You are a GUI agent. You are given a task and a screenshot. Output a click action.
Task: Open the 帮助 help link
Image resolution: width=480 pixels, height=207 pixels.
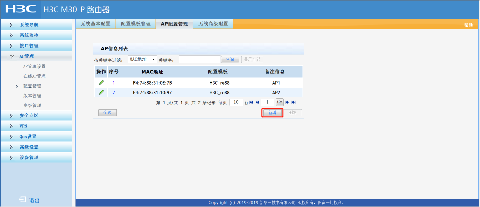click(468, 25)
